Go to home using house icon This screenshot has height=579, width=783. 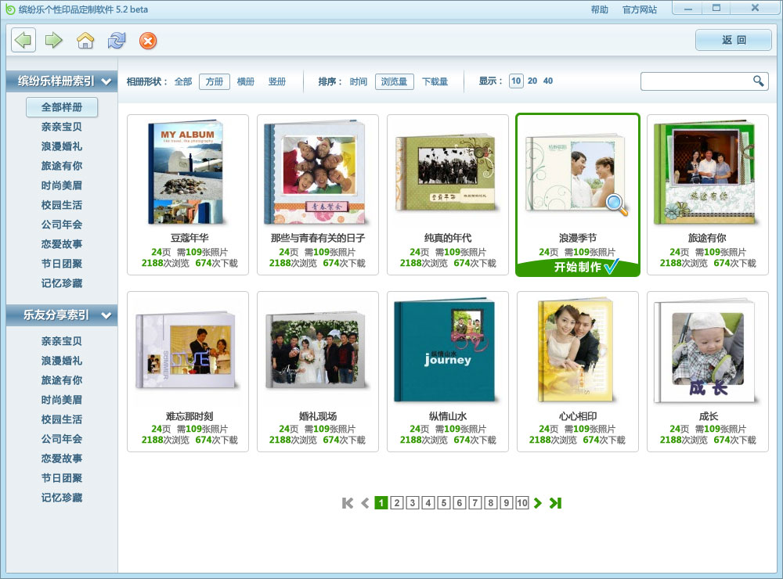point(85,41)
